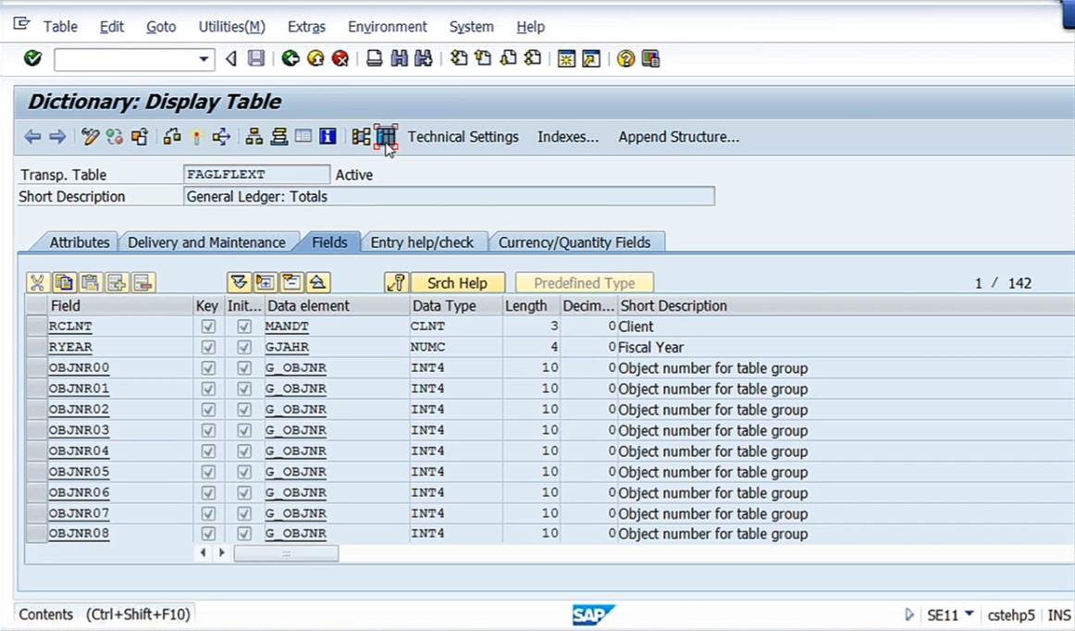The height and width of the screenshot is (631, 1075).
Task: Toggle Initial Values checkbox for RCLNT field
Action: coord(244,327)
